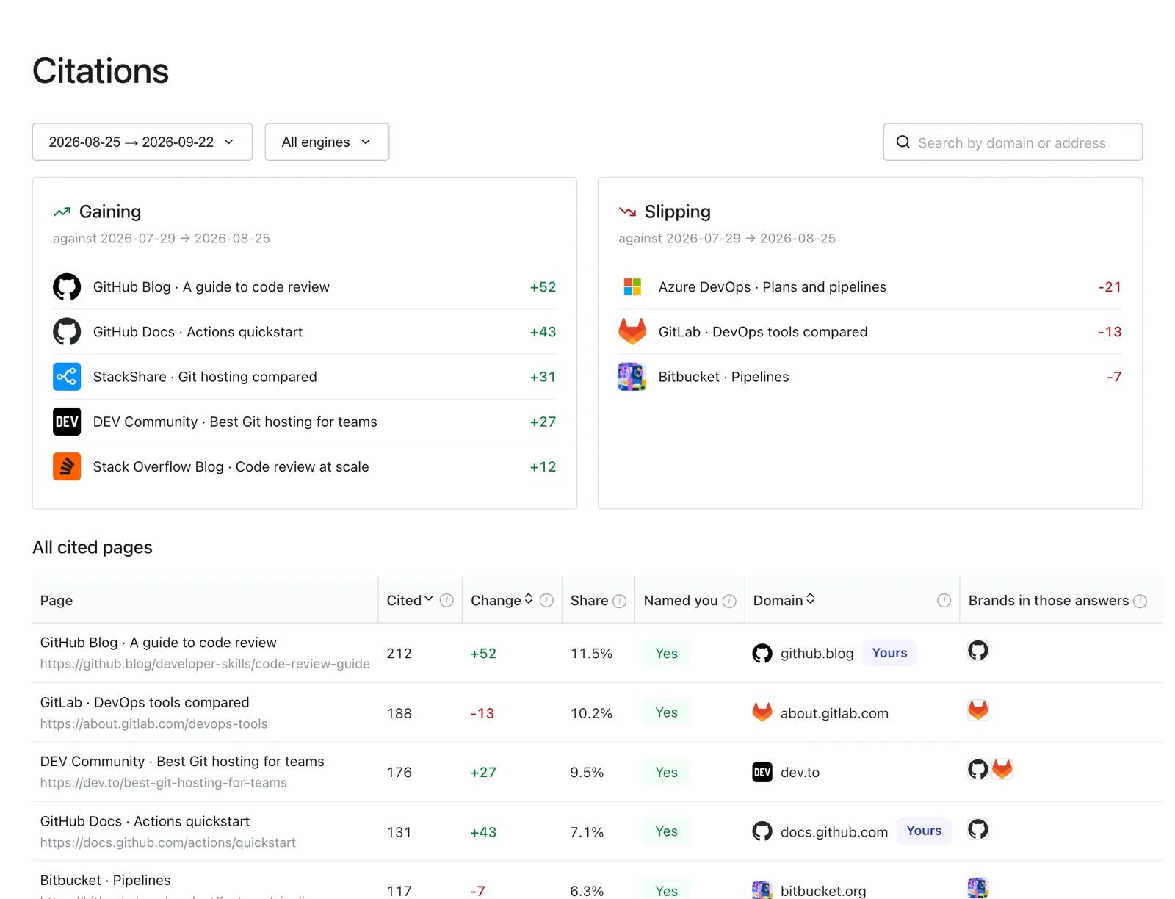Click the search magnifier icon
Viewport: 1175px width, 899px height.
[x=903, y=142]
